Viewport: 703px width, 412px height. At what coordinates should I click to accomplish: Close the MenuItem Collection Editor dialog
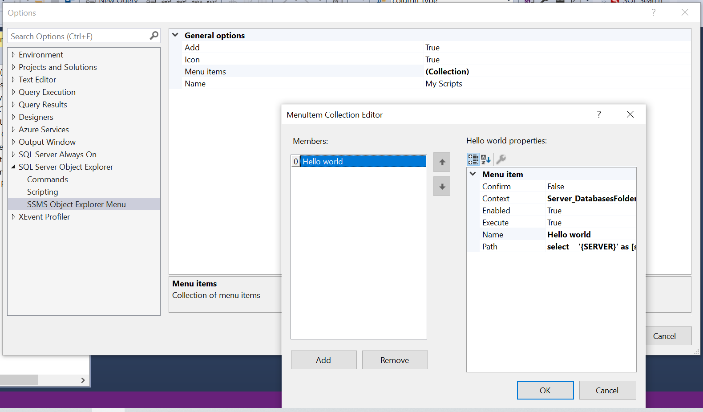630,114
